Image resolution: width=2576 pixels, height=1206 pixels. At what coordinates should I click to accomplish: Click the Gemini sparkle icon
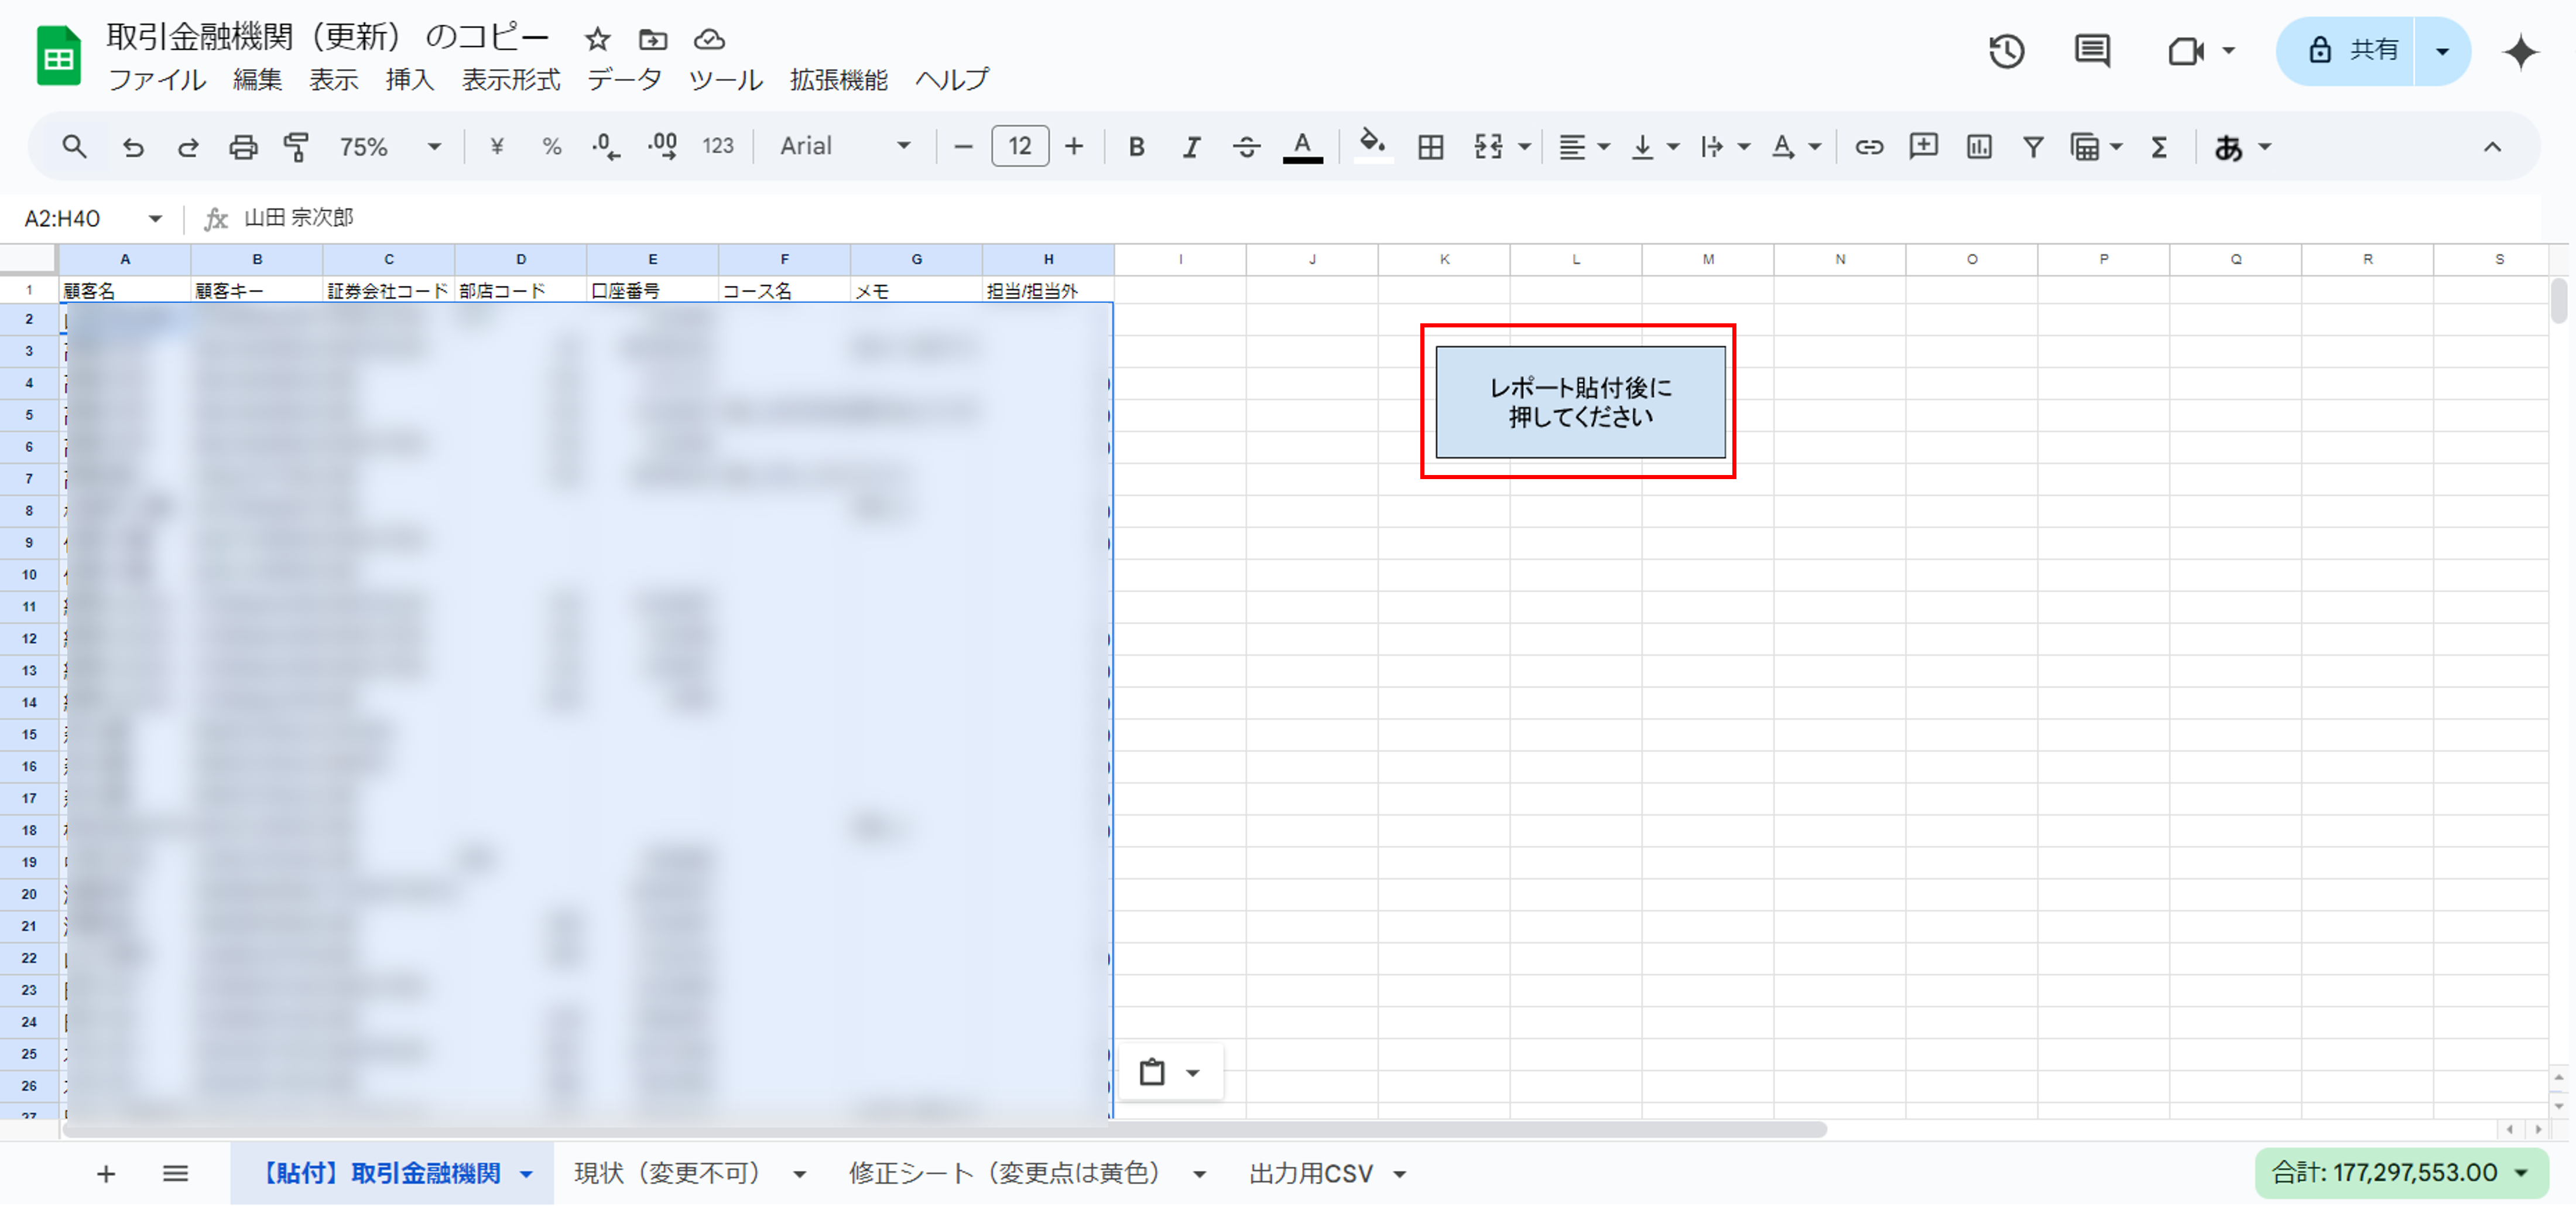point(2521,51)
